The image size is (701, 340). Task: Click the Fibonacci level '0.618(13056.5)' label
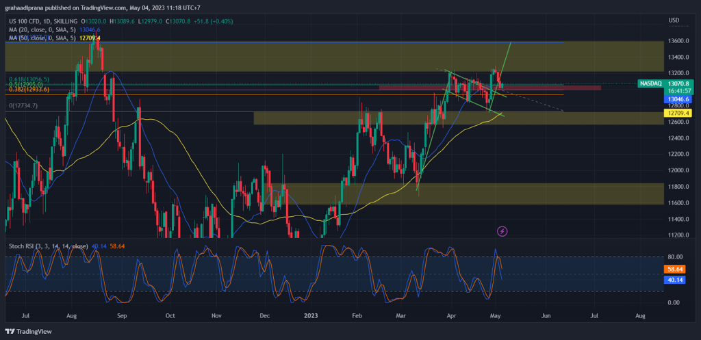click(x=29, y=79)
